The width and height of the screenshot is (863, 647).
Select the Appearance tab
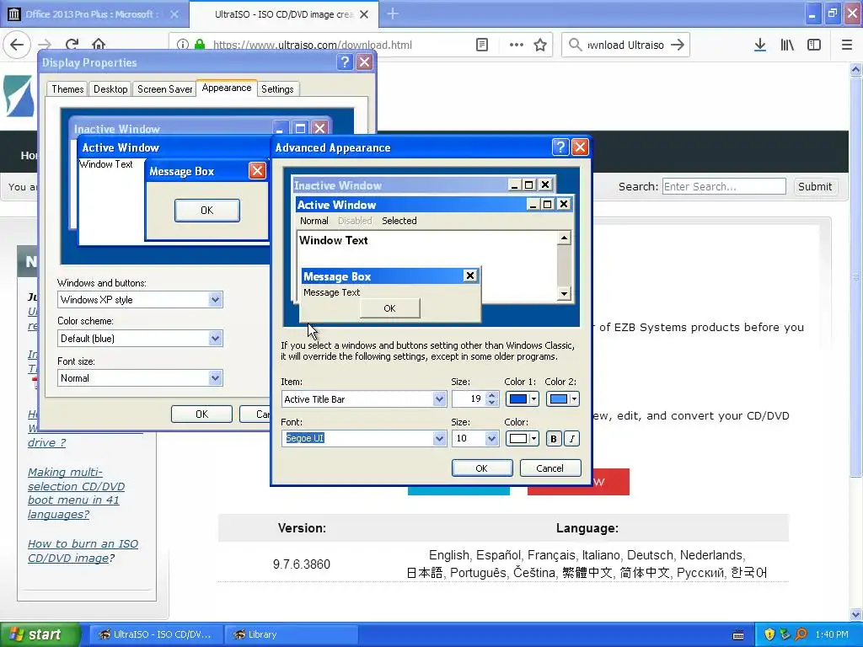pos(226,88)
